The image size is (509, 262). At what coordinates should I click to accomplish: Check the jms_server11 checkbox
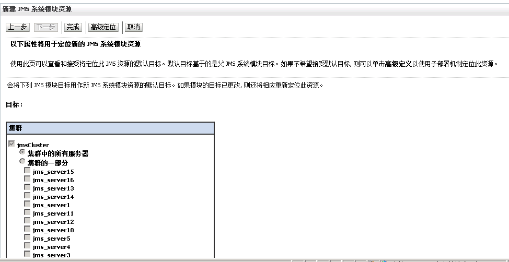click(x=27, y=212)
